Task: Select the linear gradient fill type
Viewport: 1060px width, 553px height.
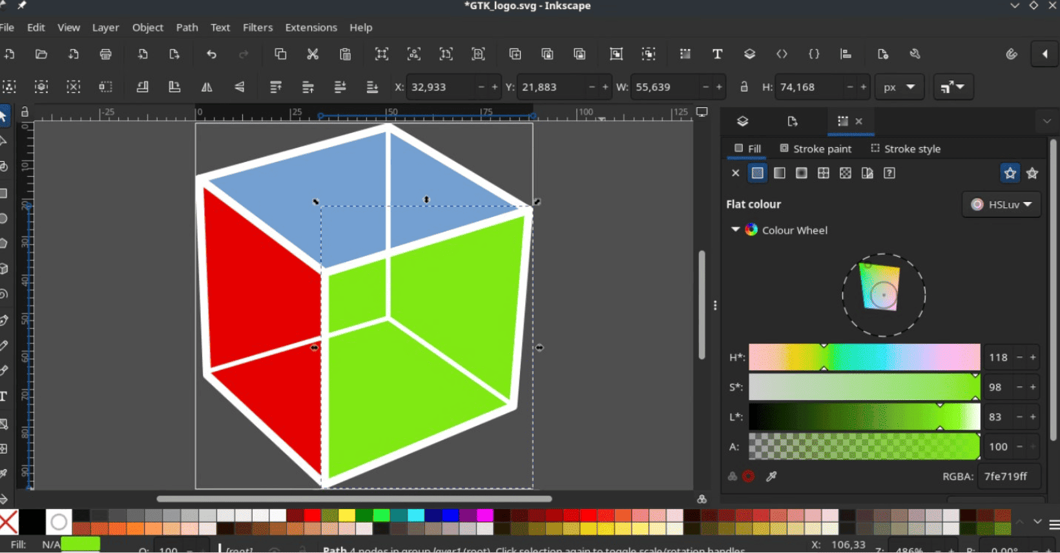Action: point(780,173)
